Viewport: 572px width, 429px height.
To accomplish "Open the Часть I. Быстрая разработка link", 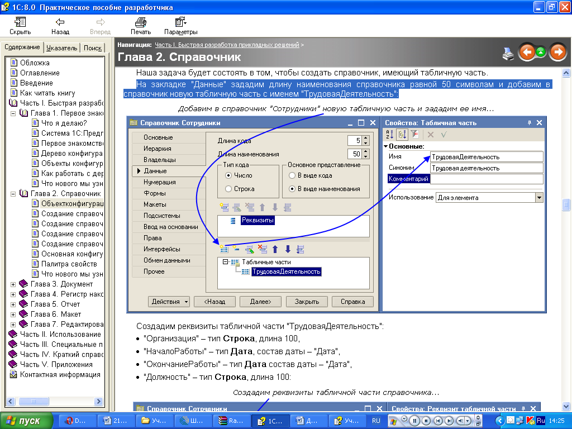I will 227,44.
